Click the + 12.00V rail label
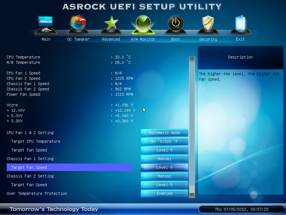286x215 pixels. click(16, 110)
